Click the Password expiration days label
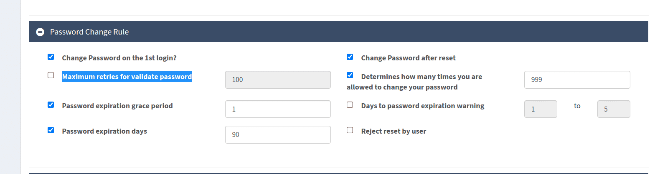This screenshot has height=174, width=655. (x=104, y=131)
